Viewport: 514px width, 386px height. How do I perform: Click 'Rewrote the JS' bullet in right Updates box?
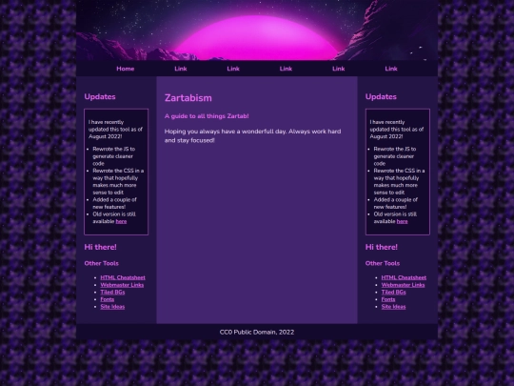click(x=395, y=156)
